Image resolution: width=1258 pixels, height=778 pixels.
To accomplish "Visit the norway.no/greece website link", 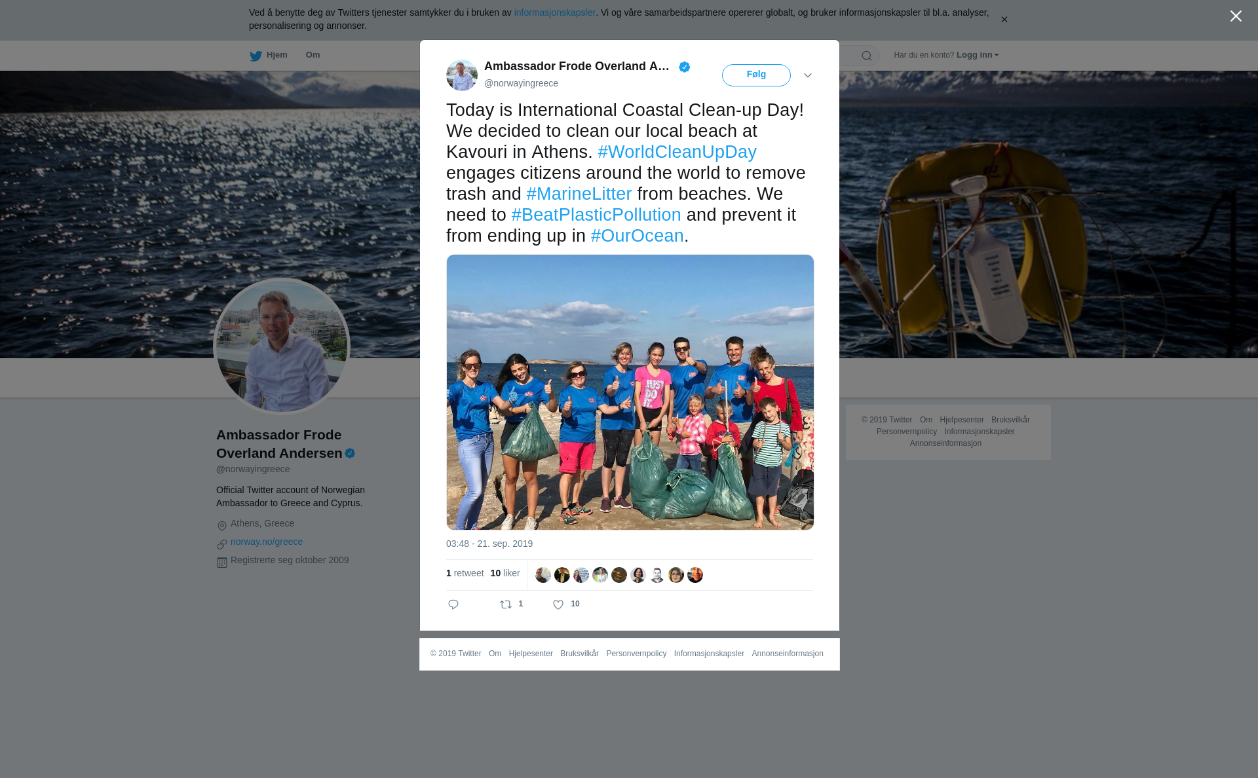I will [267, 542].
